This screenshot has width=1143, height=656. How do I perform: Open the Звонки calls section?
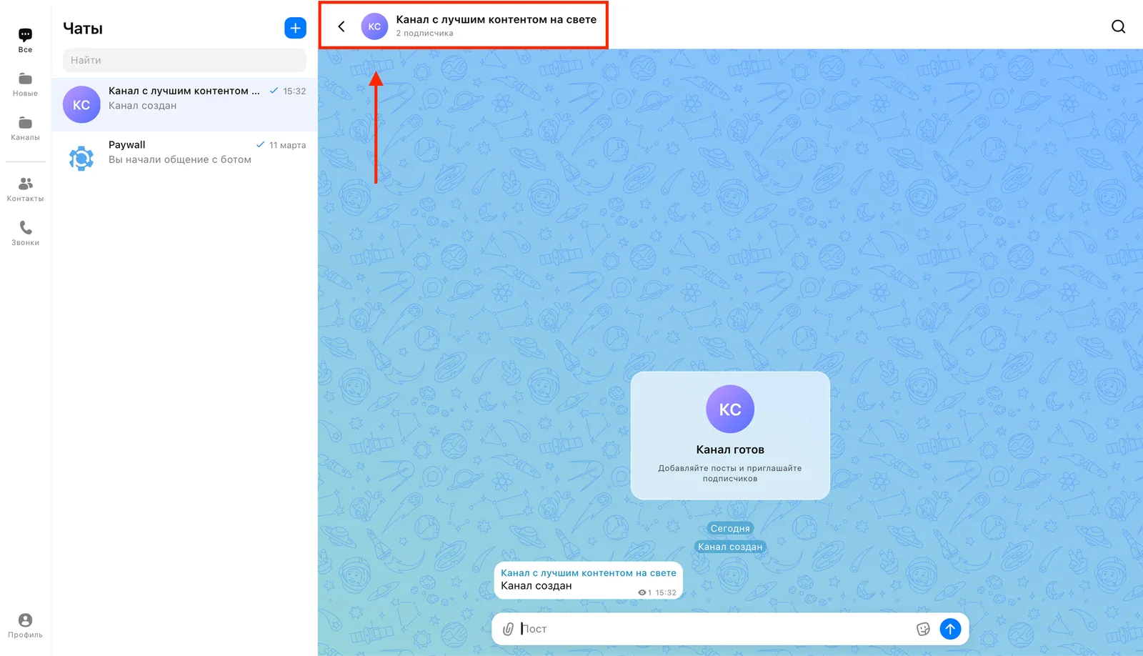(x=25, y=234)
